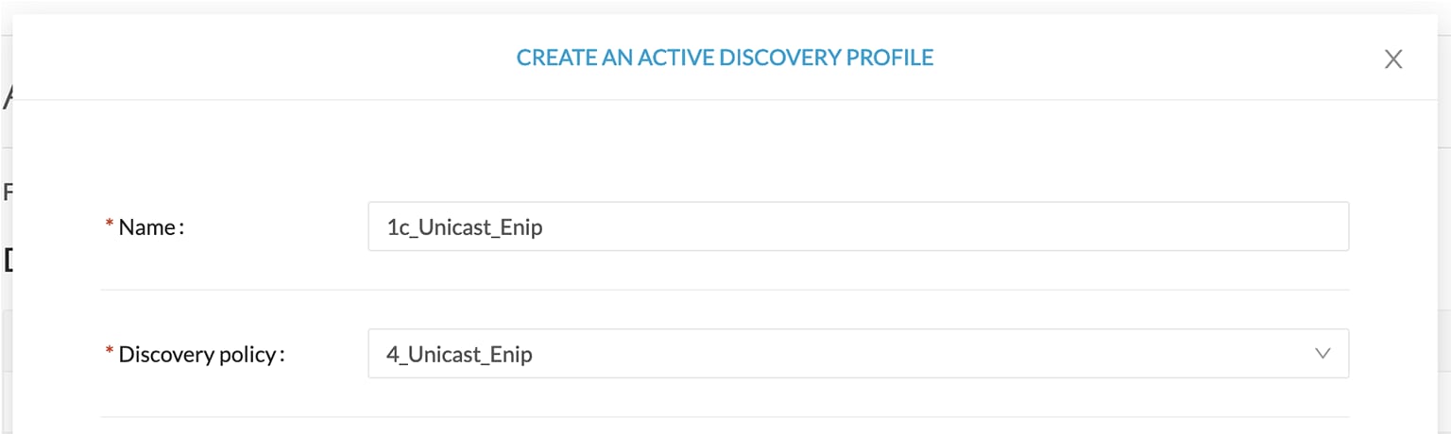Screen dimensions: 1451x434
Task: Click into the 1c_Unicast_Enip text box
Action: point(858,226)
